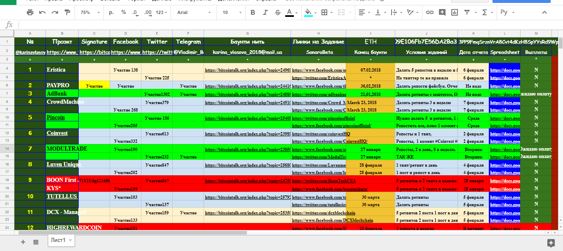This screenshot has height=251, width=563.
Task: Open the Arial font dropdown
Action: pyautogui.click(x=194, y=12)
